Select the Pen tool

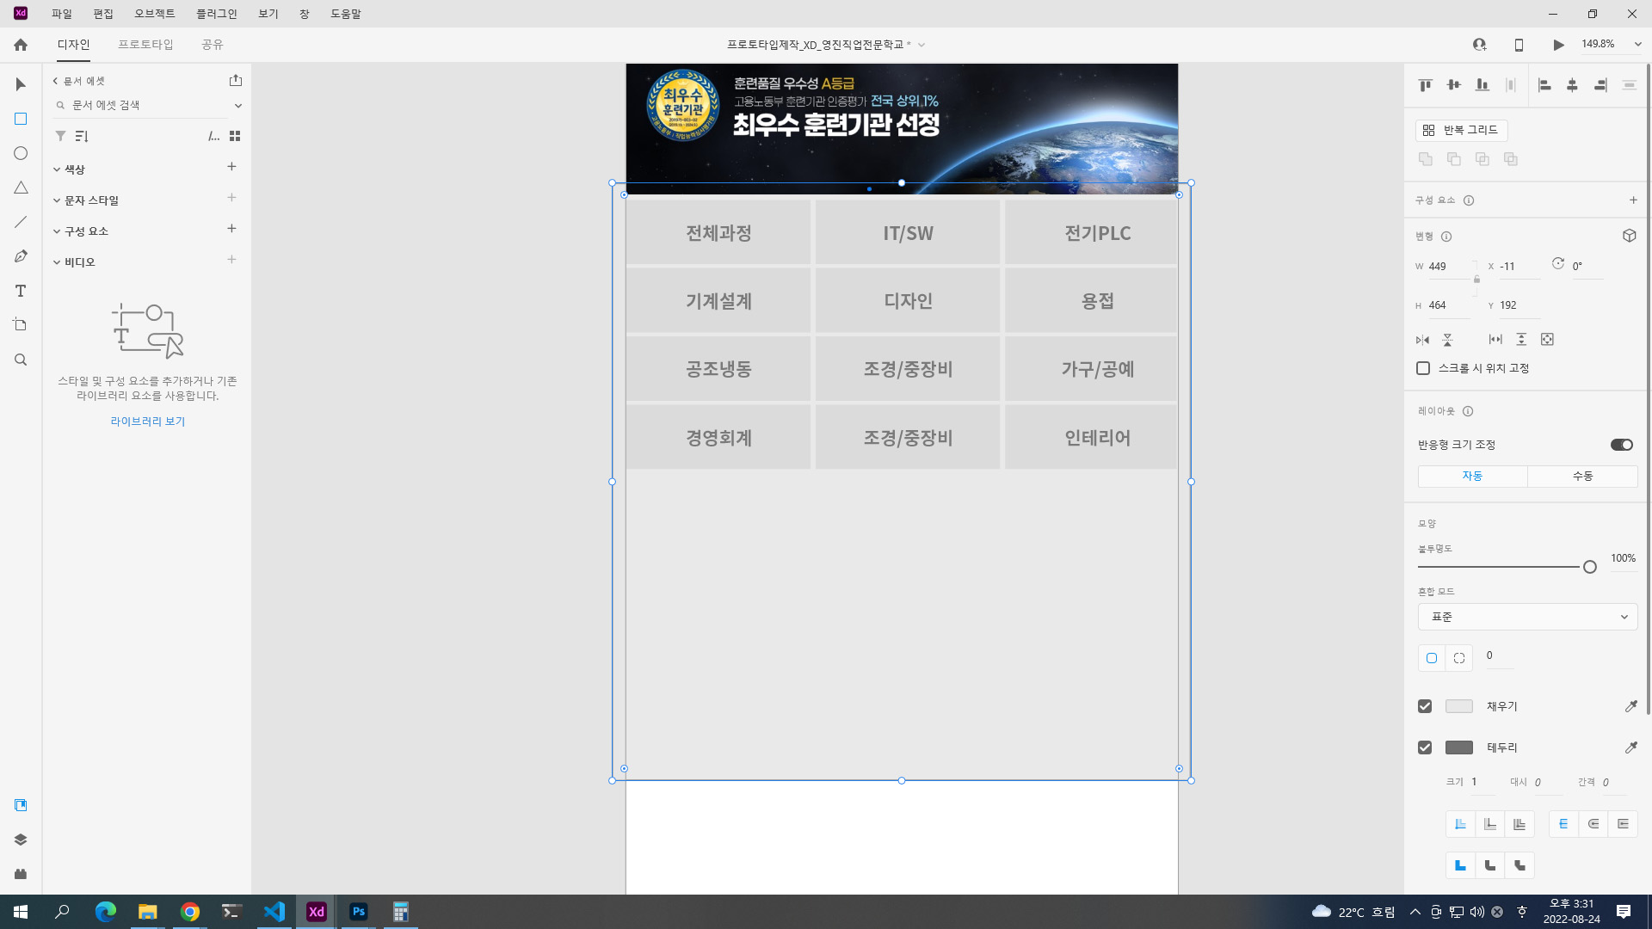tap(21, 256)
